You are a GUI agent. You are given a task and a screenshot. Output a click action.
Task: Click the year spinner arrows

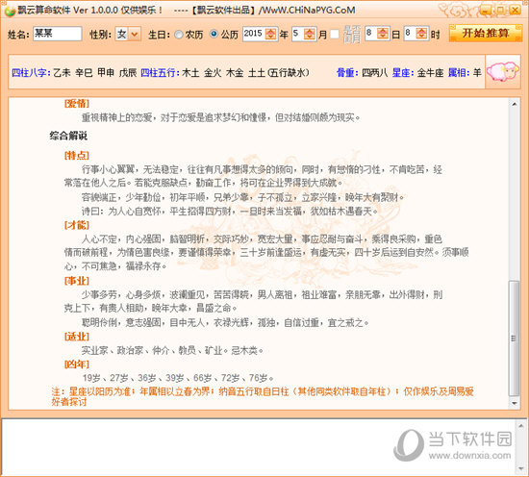pyautogui.click(x=271, y=34)
